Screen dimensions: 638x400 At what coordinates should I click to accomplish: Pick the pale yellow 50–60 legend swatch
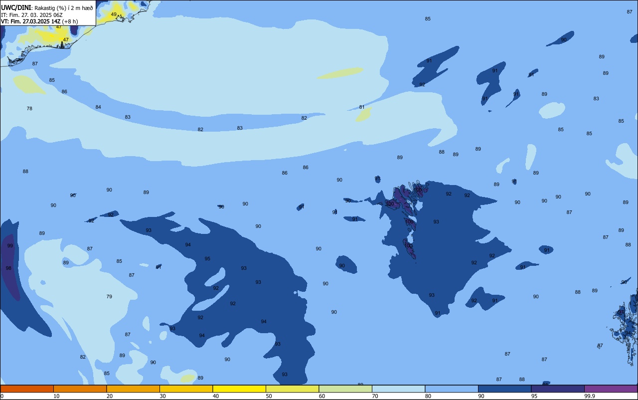(292, 389)
